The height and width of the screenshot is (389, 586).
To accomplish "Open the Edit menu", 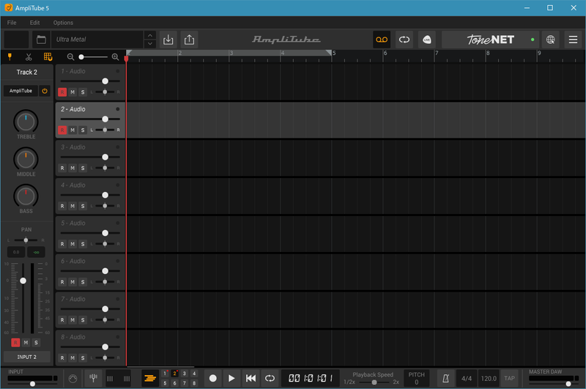I will [34, 23].
